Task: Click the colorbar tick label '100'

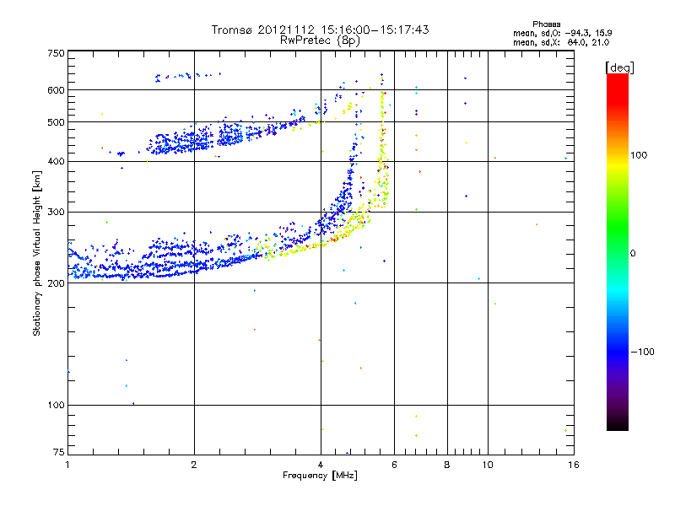Action: tap(639, 155)
